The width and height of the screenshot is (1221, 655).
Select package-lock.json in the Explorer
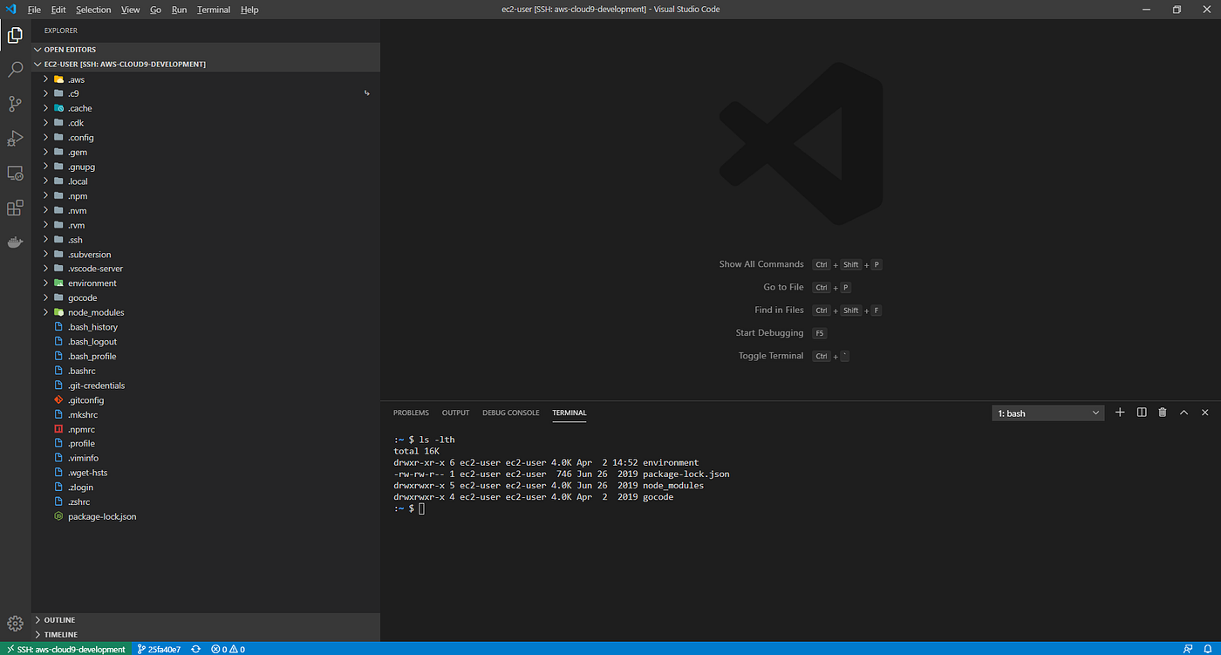point(102,515)
